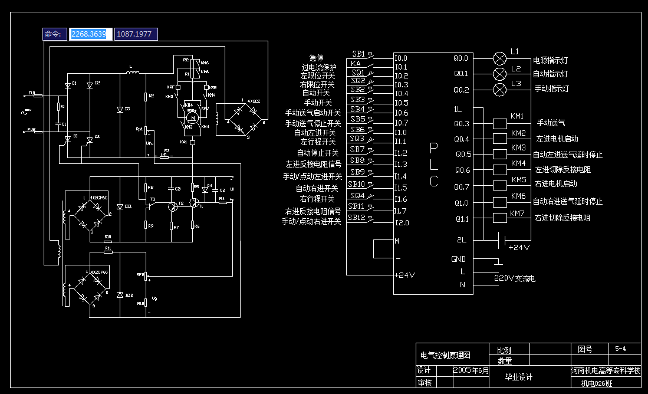Click the 220V交流电 text
Image resolution: width=648 pixels, height=394 pixels.
point(515,278)
